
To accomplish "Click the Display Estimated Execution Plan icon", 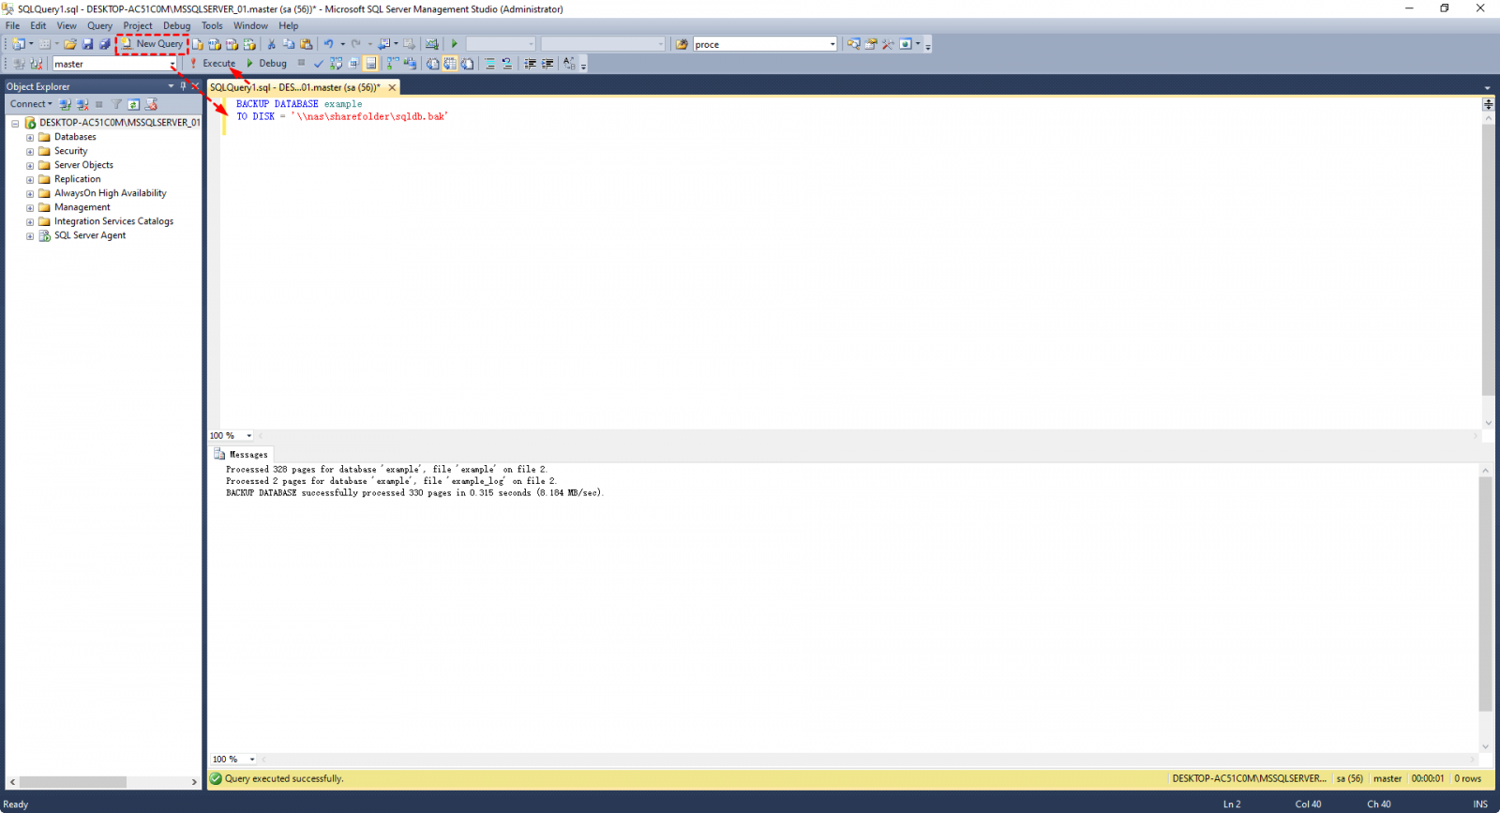I will (336, 64).
